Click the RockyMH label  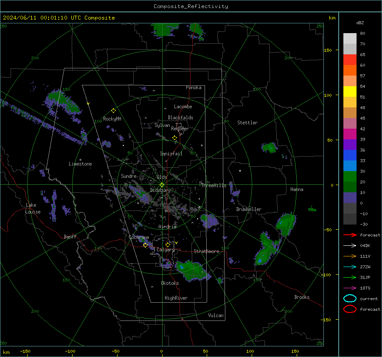pyautogui.click(x=112, y=119)
